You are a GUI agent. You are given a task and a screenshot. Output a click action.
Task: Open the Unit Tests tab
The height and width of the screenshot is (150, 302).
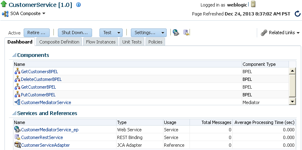pyautogui.click(x=132, y=42)
